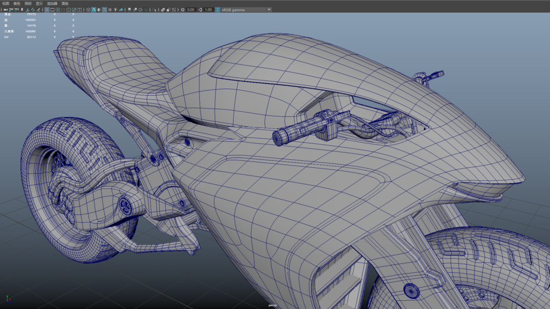Click the Shadows icon in toolbar
The width and height of the screenshot is (550, 309).
point(121,10)
